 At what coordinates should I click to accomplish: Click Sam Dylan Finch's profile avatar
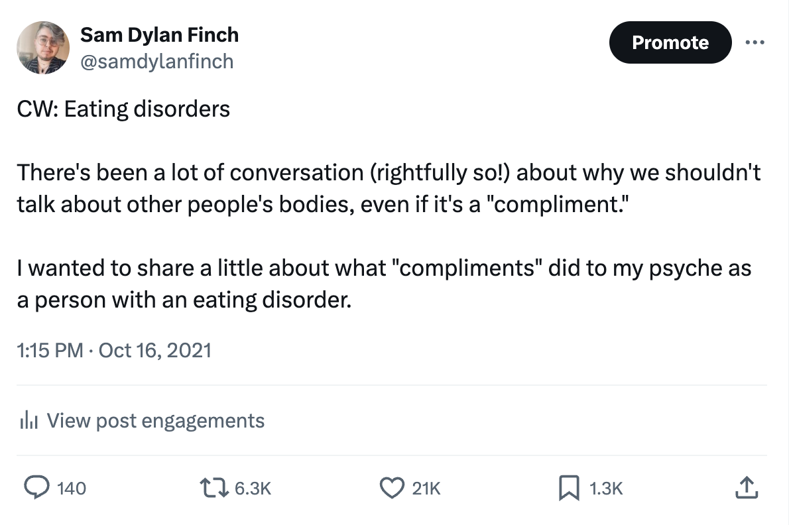click(x=42, y=48)
